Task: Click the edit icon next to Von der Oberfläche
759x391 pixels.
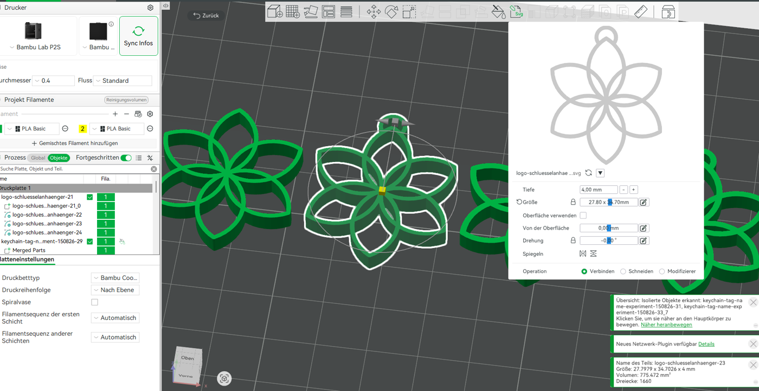Action: tap(644, 228)
